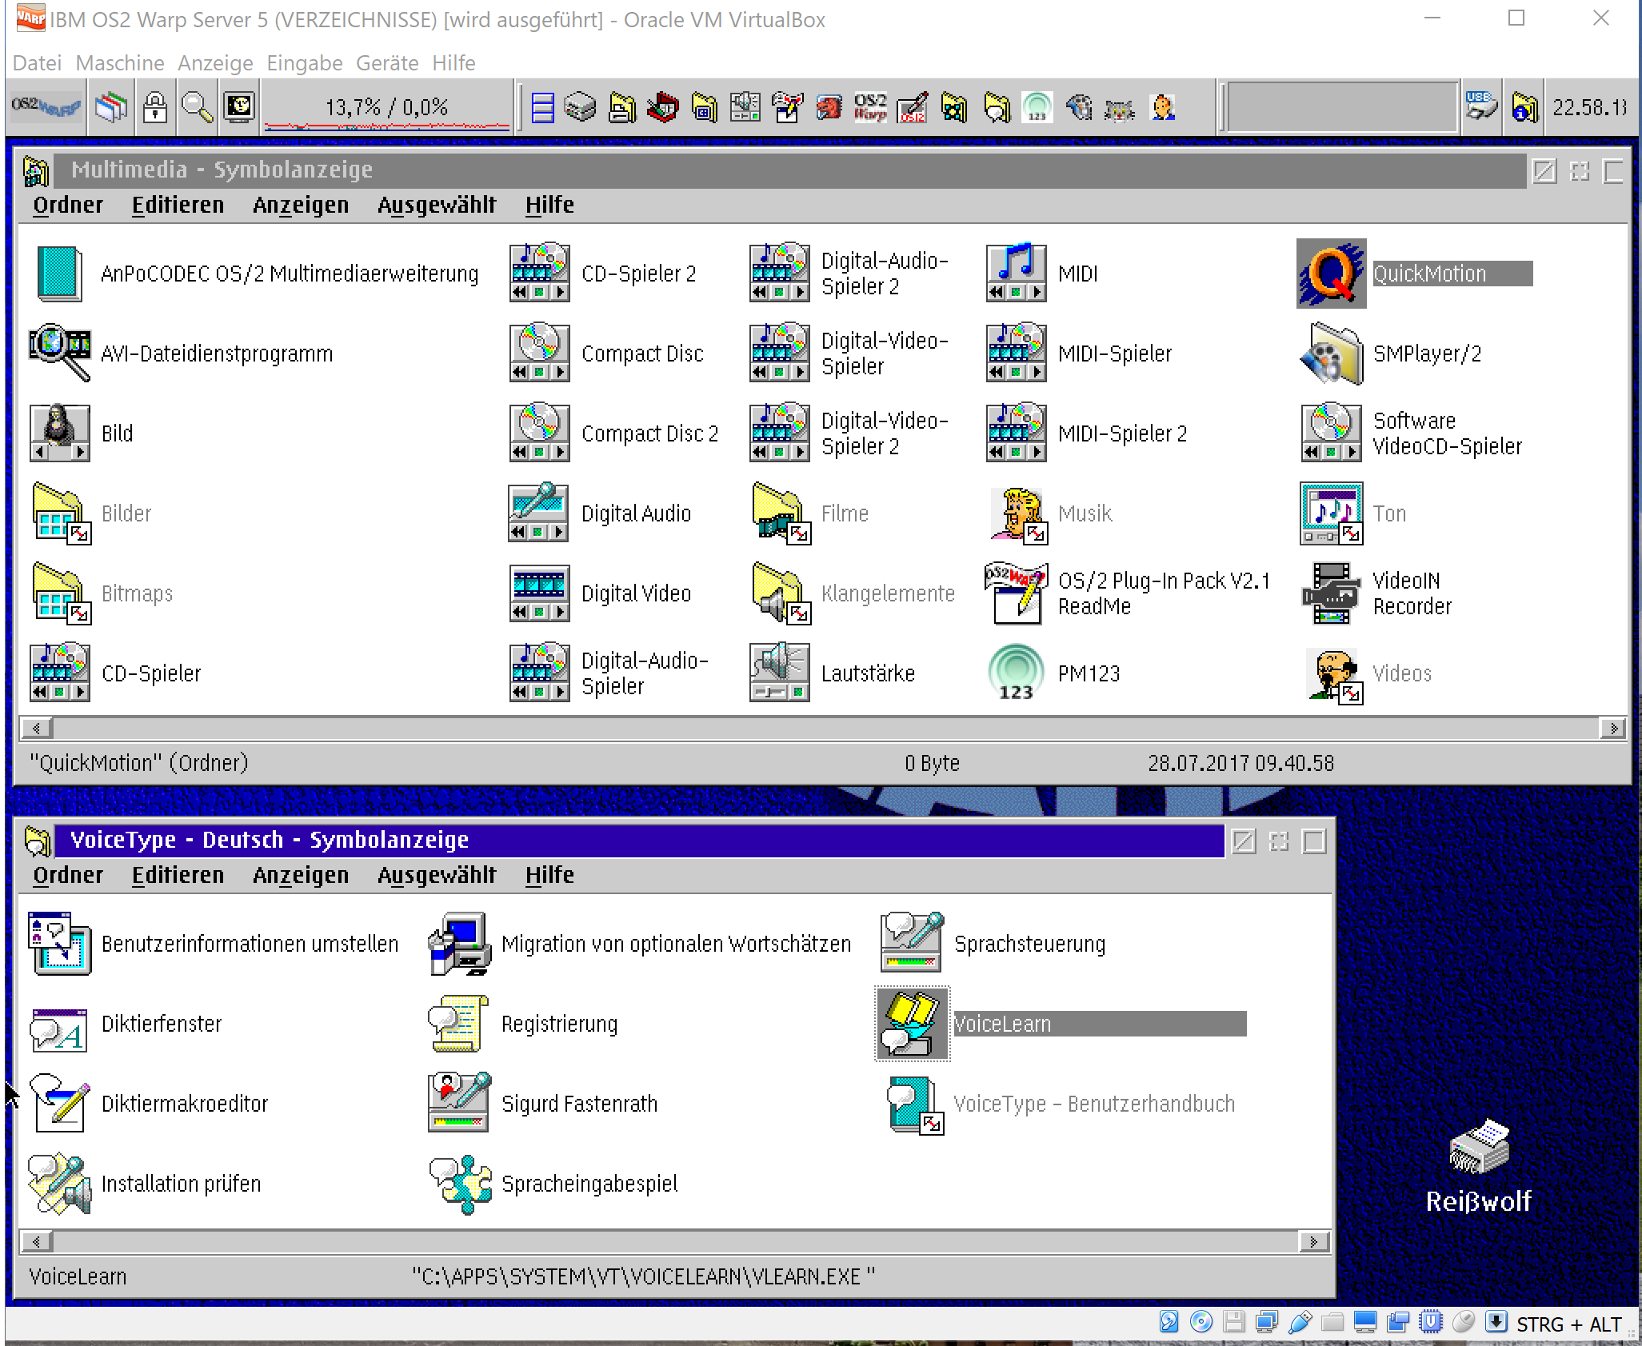Click the WarpCenter clock showing 22.58
Screen dimensions: 1642x1346
tap(1589, 107)
